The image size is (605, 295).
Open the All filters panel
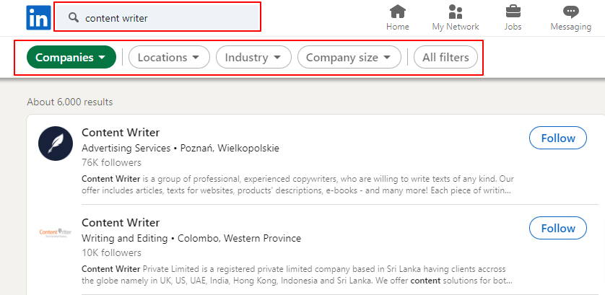(445, 57)
